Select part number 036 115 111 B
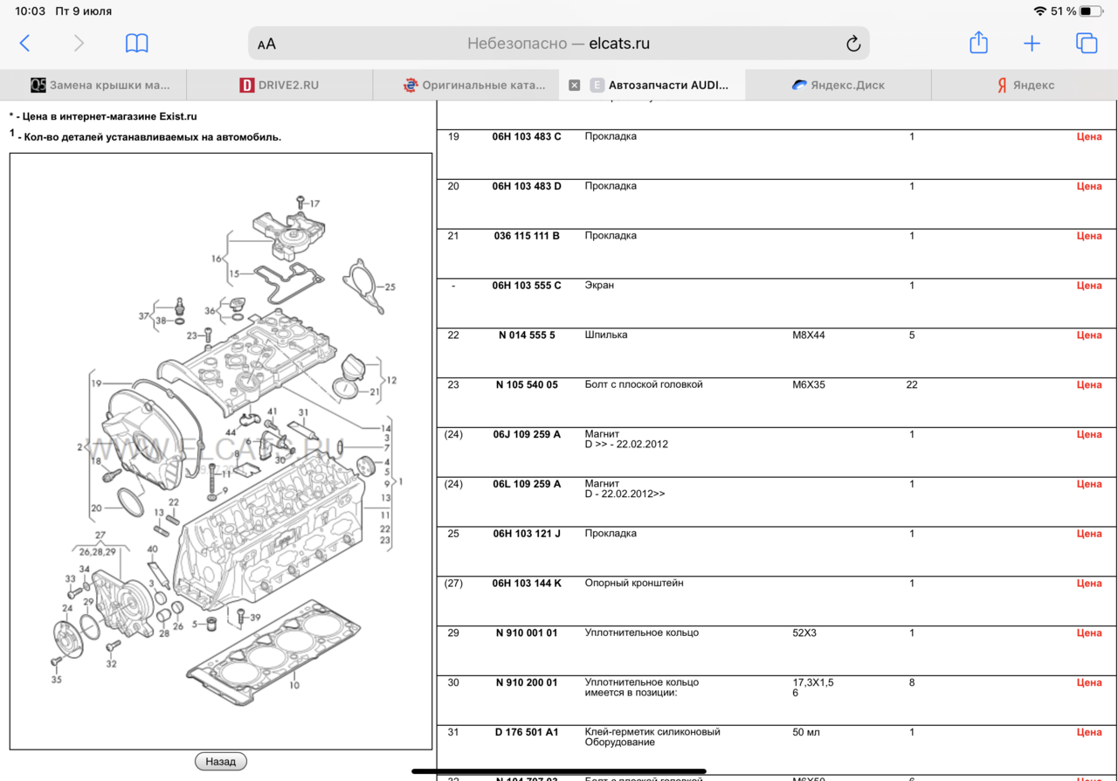 527,236
